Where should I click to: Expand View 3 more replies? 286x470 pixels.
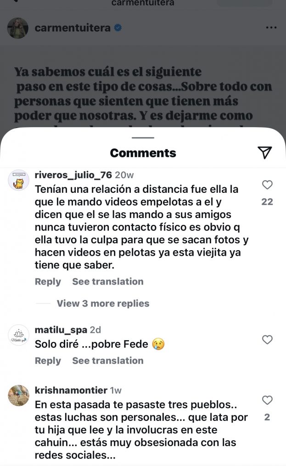[103, 303]
